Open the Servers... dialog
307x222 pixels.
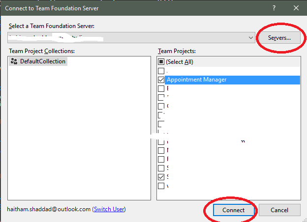coord(279,37)
